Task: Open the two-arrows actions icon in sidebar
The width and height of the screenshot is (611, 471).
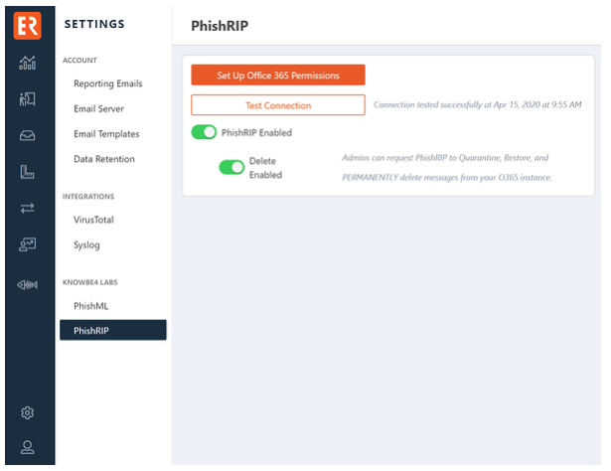Action: [x=27, y=208]
